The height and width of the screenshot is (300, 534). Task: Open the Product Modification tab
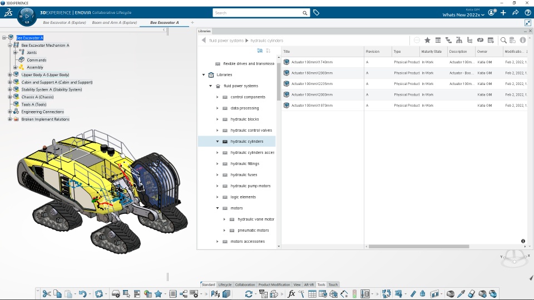(274, 284)
